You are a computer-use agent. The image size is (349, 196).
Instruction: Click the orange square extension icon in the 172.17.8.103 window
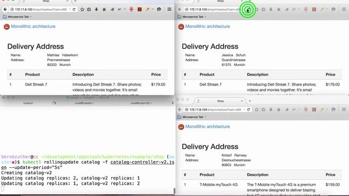click(314, 9)
